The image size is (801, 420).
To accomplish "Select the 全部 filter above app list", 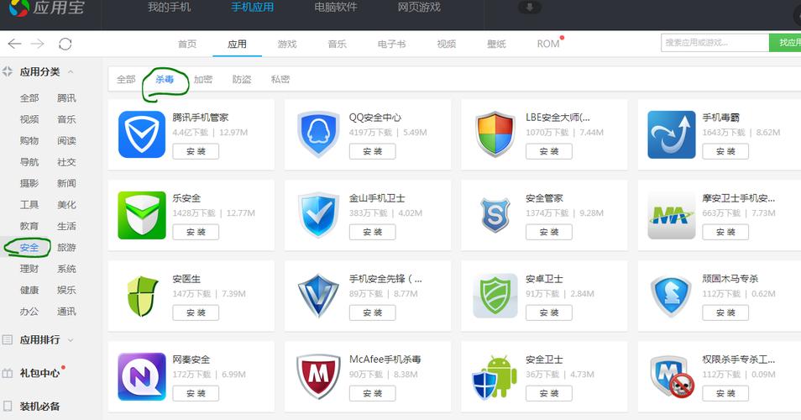I will pos(126,79).
